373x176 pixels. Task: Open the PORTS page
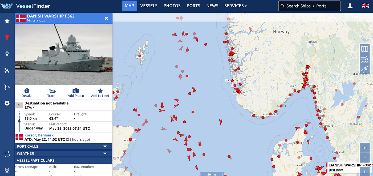(193, 6)
